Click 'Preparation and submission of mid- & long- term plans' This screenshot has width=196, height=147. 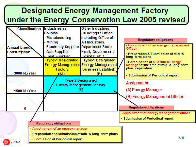click(74, 134)
